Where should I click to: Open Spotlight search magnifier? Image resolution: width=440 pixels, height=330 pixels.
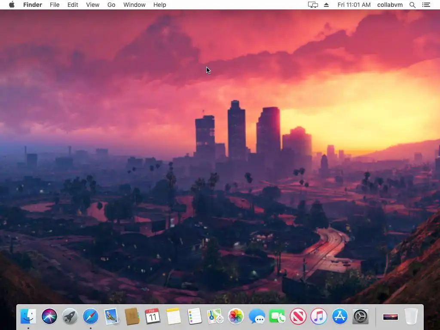[412, 5]
